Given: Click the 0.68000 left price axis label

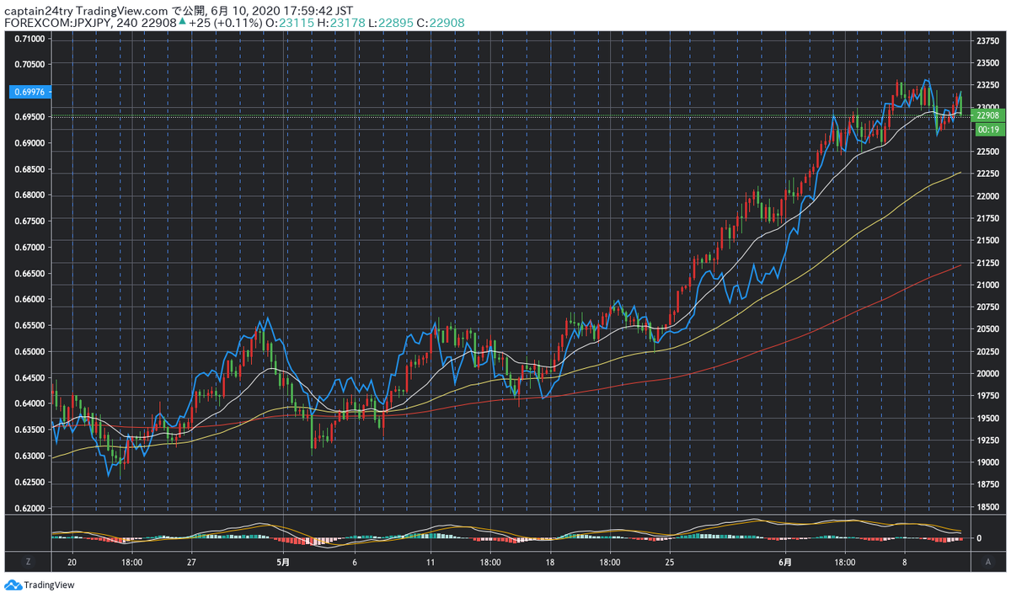Looking at the screenshot, I should pyautogui.click(x=31, y=195).
